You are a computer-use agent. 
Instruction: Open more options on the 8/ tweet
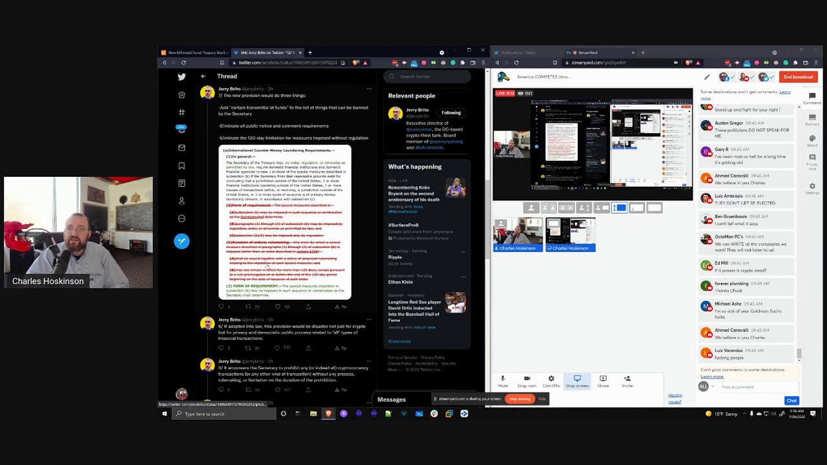coord(369,320)
